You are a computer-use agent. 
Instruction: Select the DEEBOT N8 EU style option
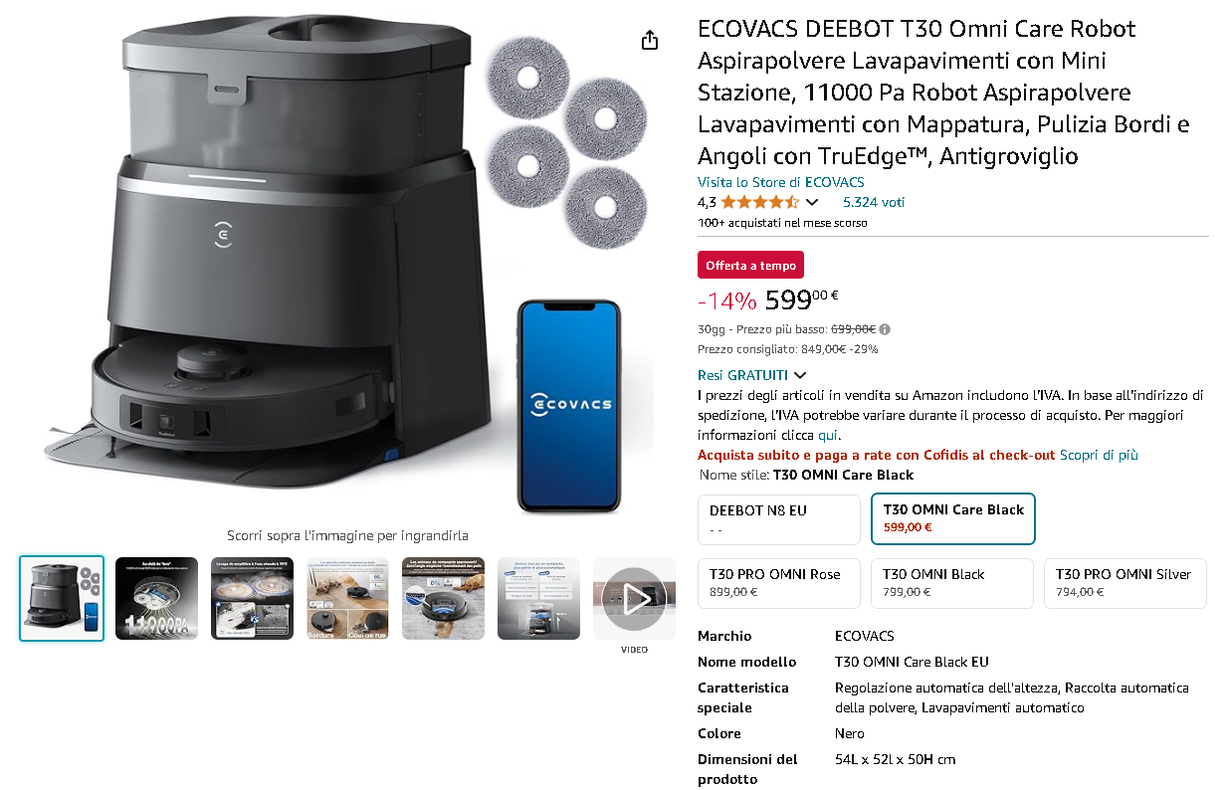coord(779,519)
